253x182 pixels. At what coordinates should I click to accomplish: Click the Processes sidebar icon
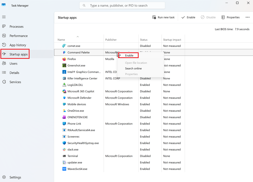(x=4, y=26)
